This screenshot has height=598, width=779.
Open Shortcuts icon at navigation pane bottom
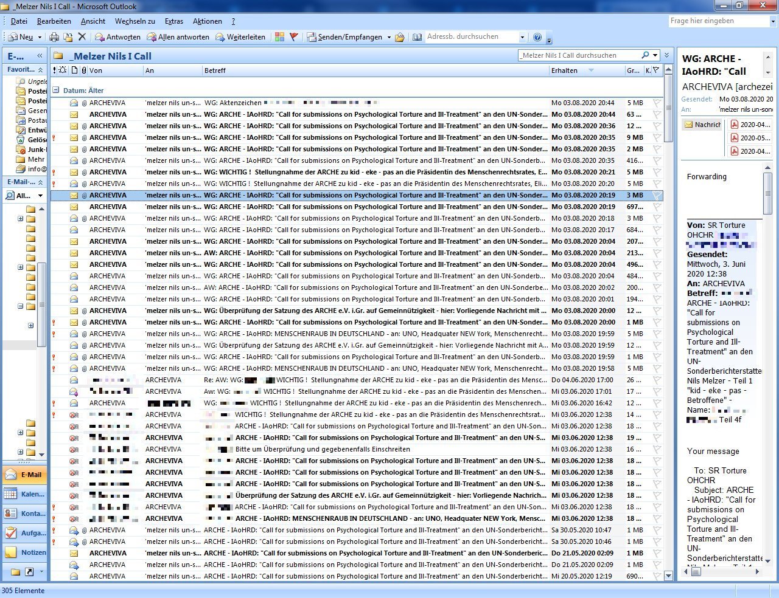tap(29, 572)
